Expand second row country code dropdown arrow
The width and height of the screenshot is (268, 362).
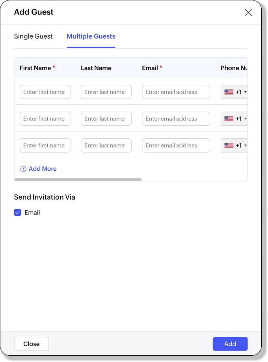246,119
